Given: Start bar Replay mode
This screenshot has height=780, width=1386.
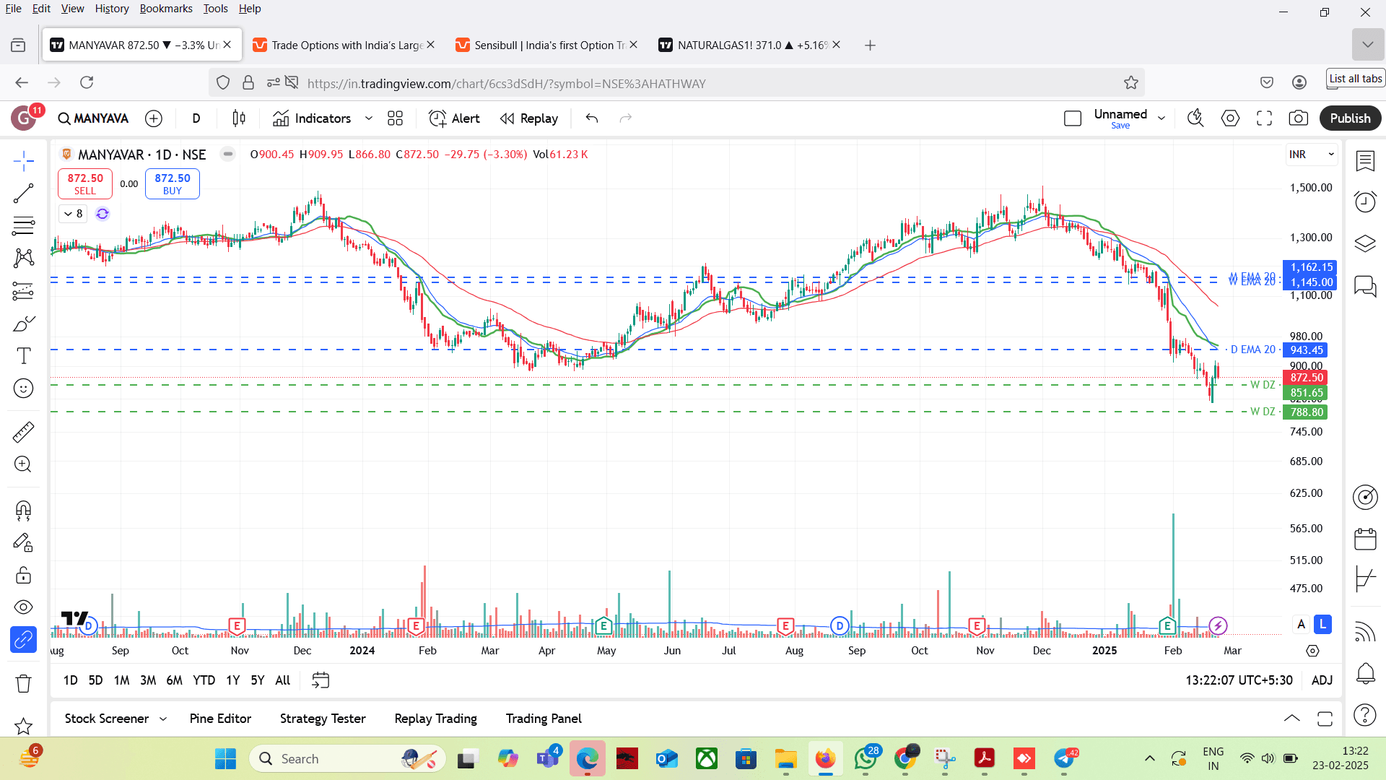Looking at the screenshot, I should (x=529, y=118).
